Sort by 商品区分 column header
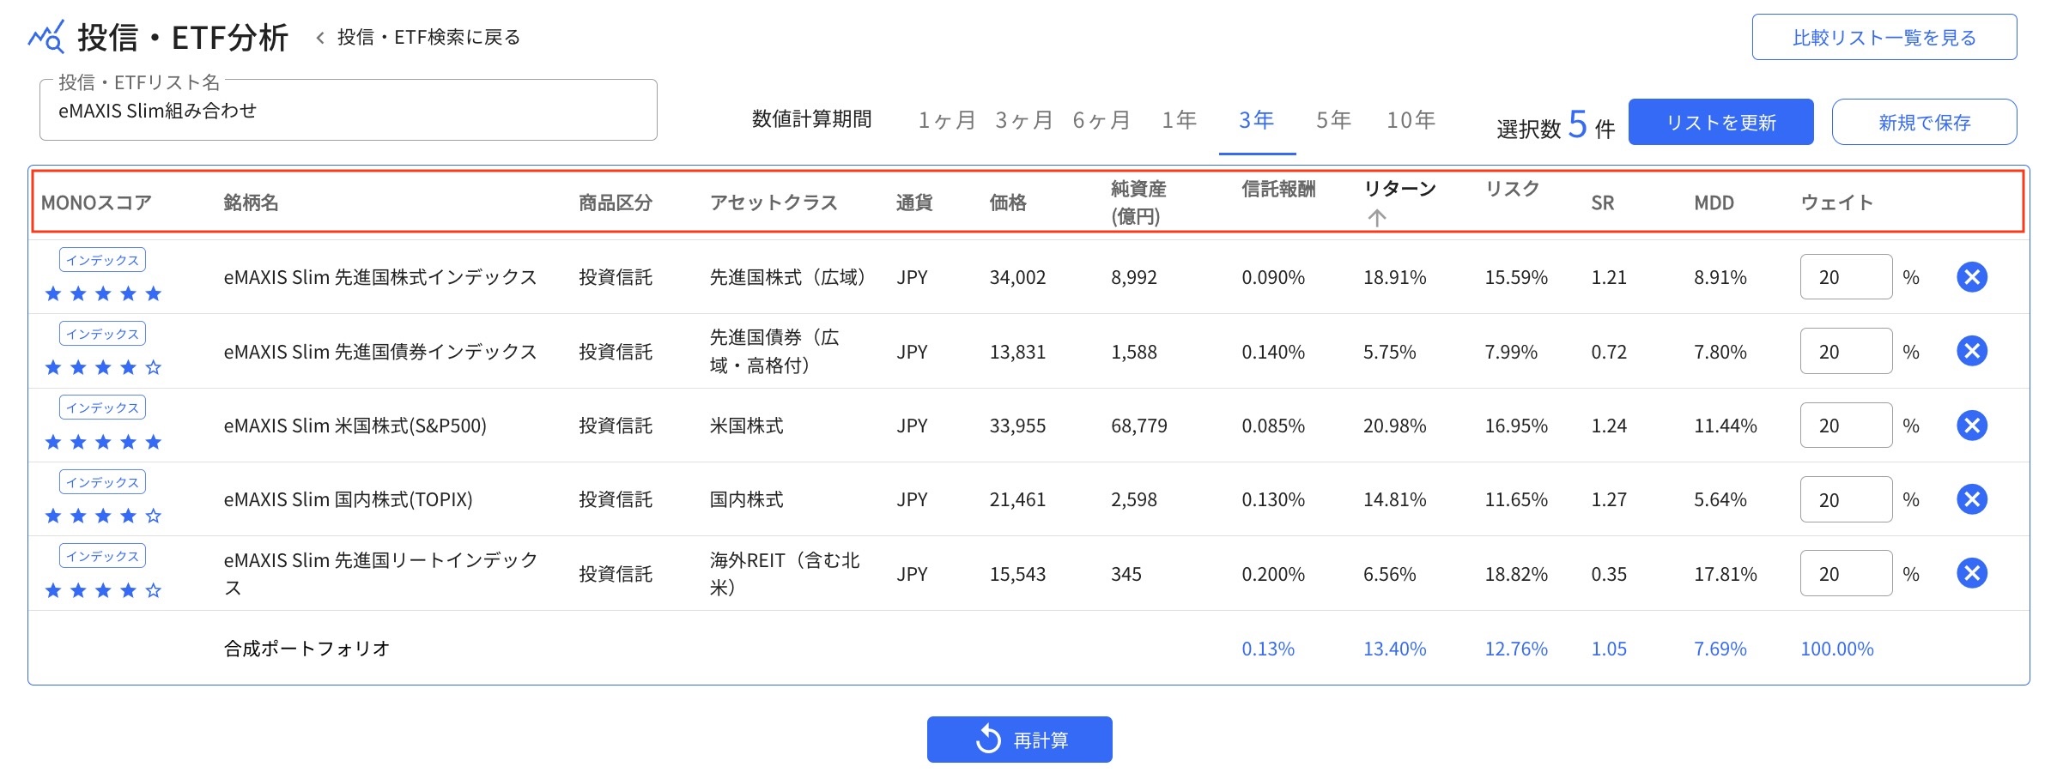The image size is (2057, 779). (x=616, y=202)
